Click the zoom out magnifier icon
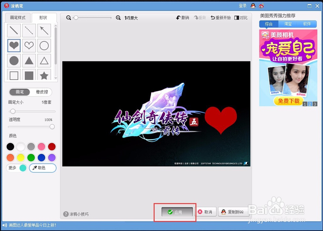The height and width of the screenshot is (231, 323). pyautogui.click(x=68, y=18)
